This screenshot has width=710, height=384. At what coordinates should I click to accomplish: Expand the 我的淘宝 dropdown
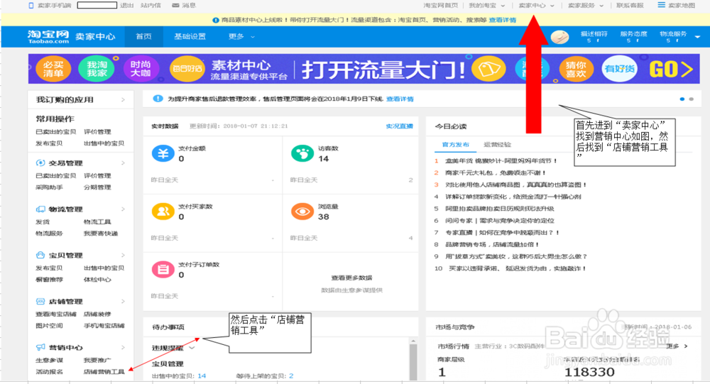[x=503, y=6]
